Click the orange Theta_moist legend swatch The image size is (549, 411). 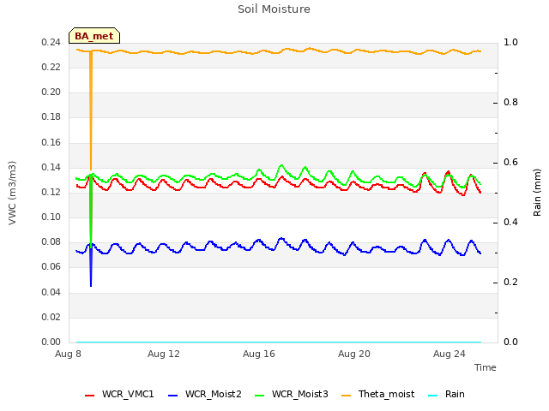point(346,396)
